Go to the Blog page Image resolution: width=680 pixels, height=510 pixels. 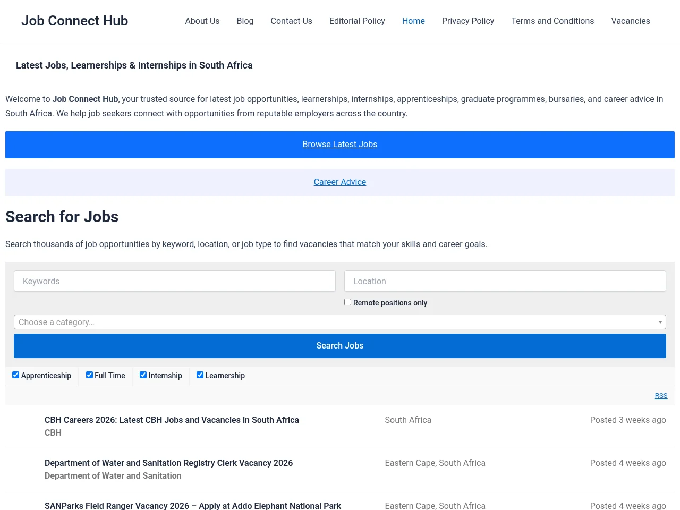pos(245,21)
